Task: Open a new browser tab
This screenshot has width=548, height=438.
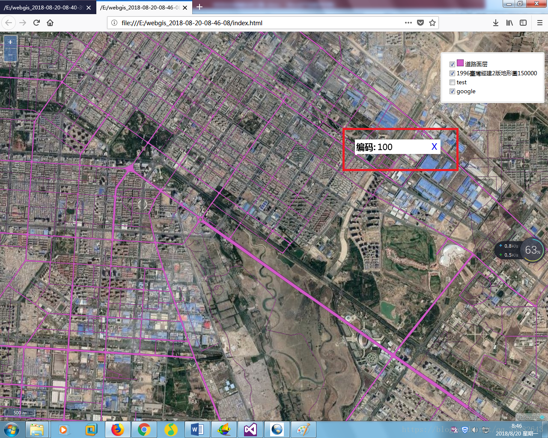Action: click(200, 7)
